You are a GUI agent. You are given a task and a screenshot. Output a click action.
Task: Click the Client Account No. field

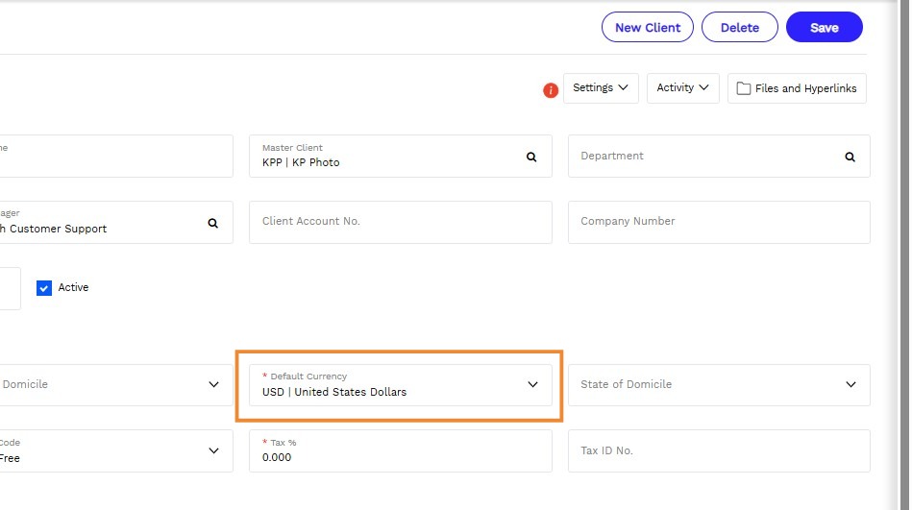click(400, 222)
